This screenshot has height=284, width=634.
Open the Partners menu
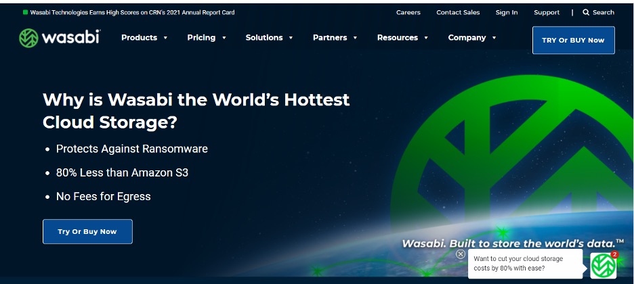335,38
